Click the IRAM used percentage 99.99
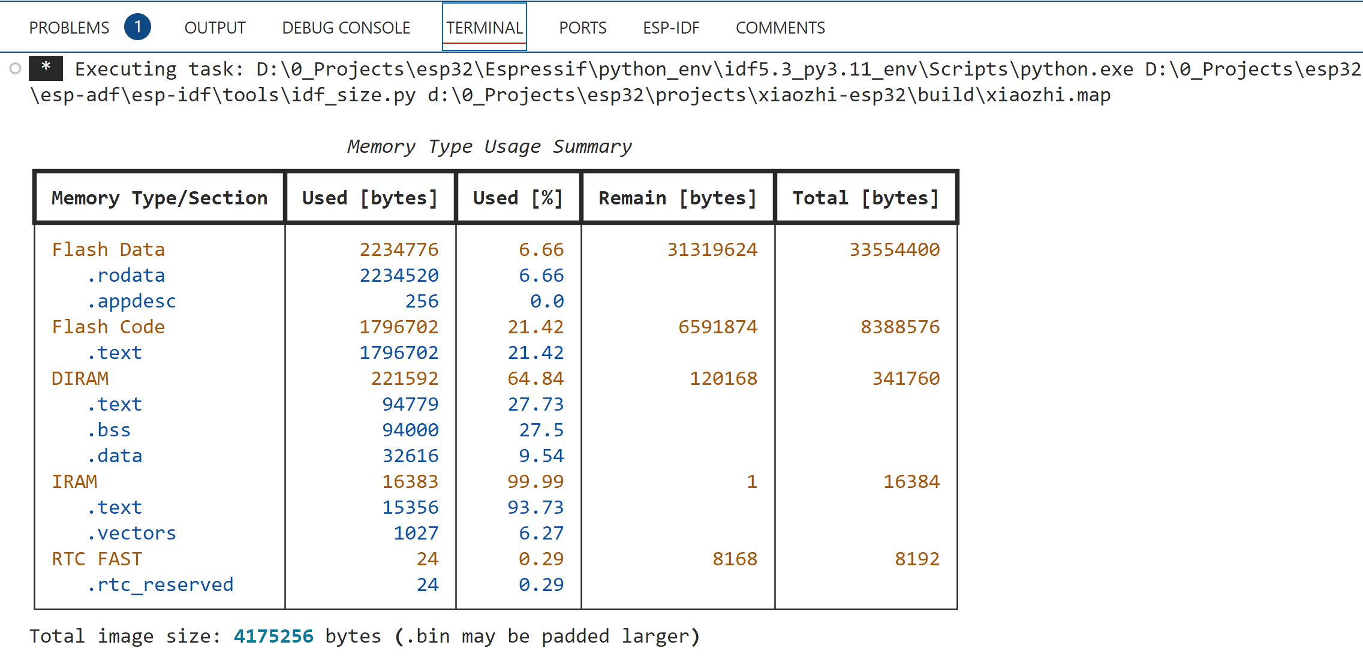 point(535,481)
